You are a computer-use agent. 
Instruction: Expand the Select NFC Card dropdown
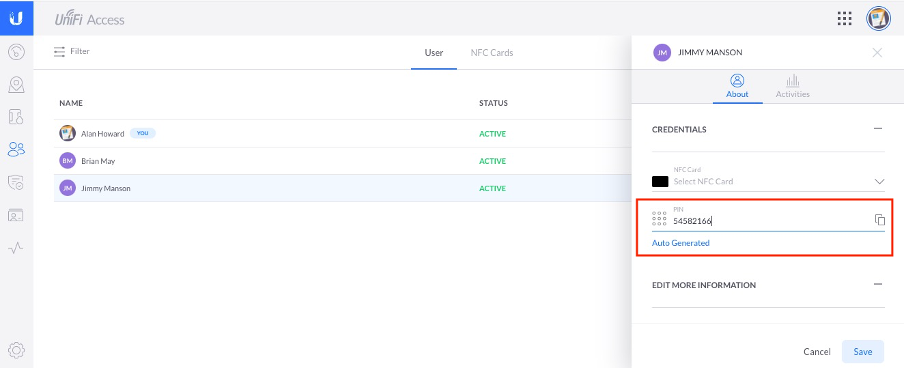pyautogui.click(x=879, y=182)
